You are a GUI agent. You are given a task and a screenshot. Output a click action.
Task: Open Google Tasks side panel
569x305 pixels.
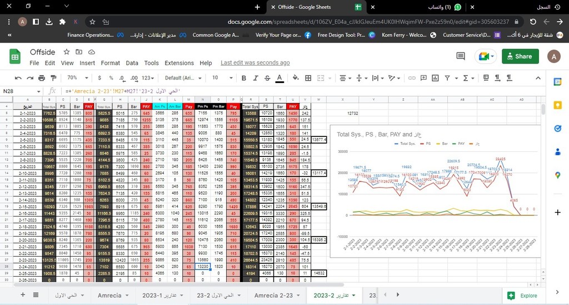(x=558, y=129)
